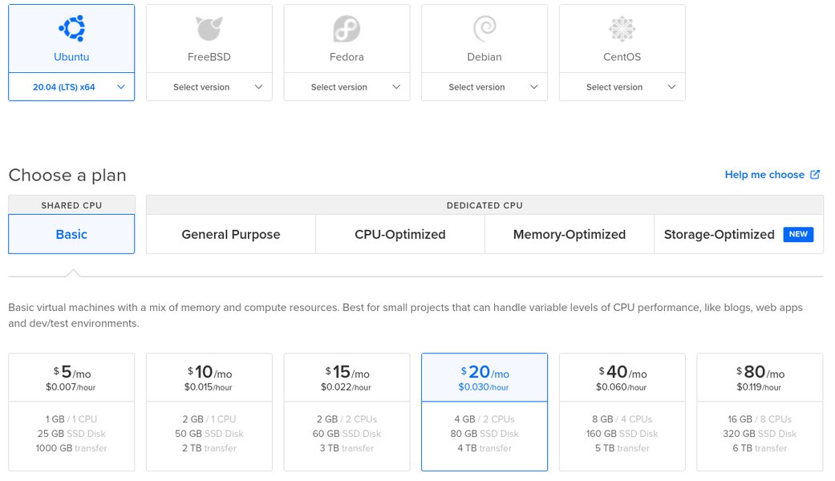This screenshot has height=481, width=835.
Task: Select the Ubuntu logo icon
Action: 72,28
